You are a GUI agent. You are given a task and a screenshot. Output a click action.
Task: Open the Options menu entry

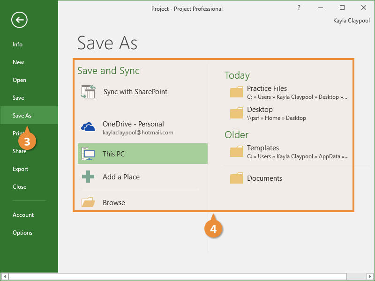pyautogui.click(x=22, y=233)
